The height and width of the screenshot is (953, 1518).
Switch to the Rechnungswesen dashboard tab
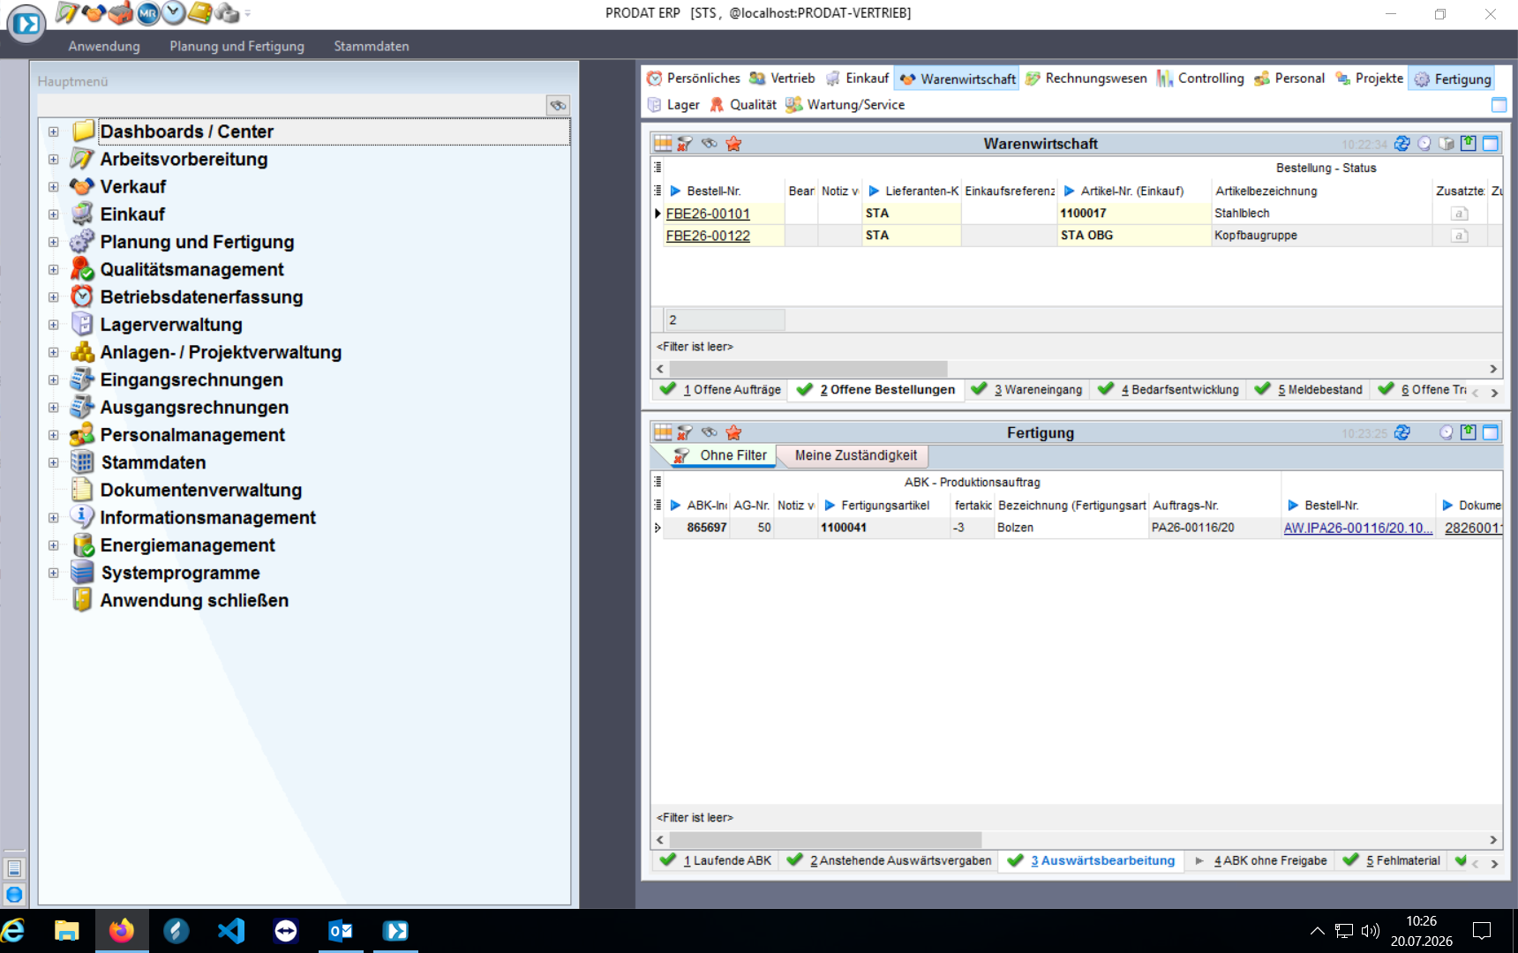pos(1086,79)
